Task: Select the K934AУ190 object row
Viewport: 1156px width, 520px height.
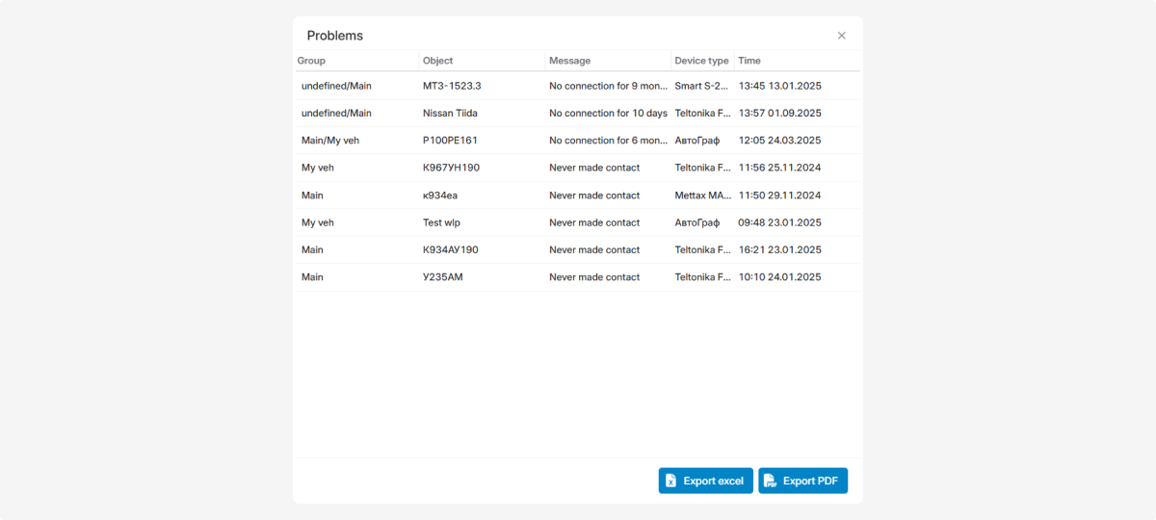Action: point(450,249)
